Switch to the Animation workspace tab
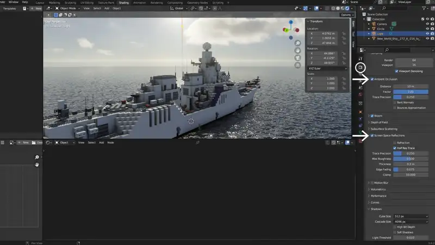 tap(139, 3)
